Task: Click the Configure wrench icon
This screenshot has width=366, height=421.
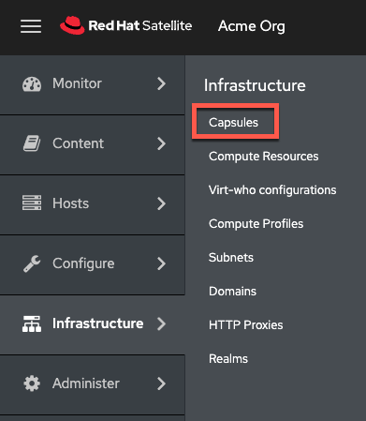Action: (x=32, y=263)
